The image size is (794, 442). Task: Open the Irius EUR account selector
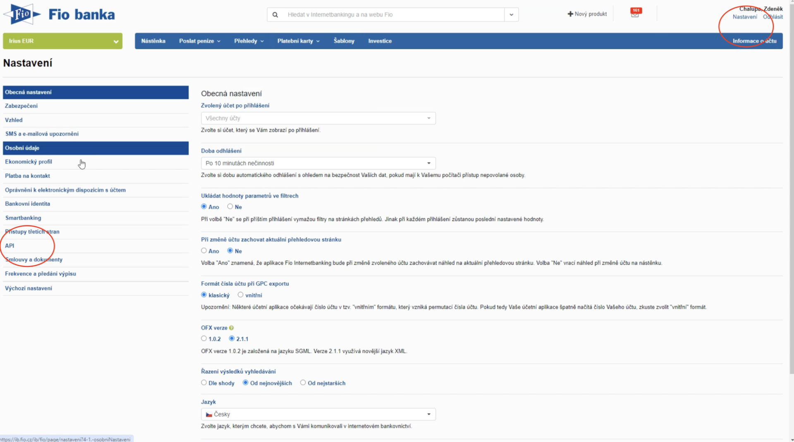(62, 41)
